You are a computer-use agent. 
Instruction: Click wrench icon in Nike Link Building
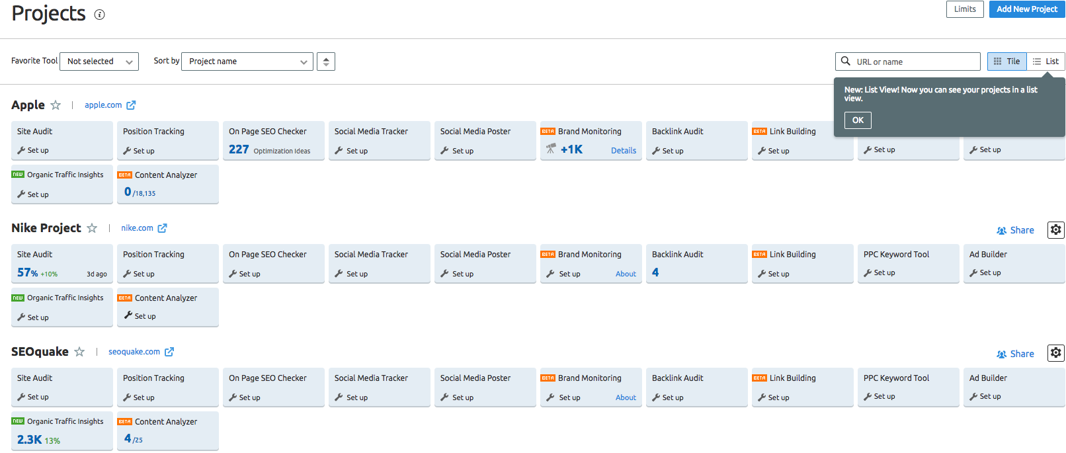[x=762, y=274]
